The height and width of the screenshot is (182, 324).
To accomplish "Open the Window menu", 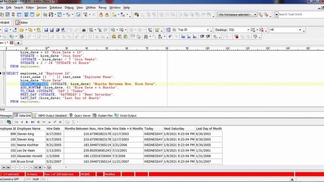I will pyautogui.click(x=115, y=8).
